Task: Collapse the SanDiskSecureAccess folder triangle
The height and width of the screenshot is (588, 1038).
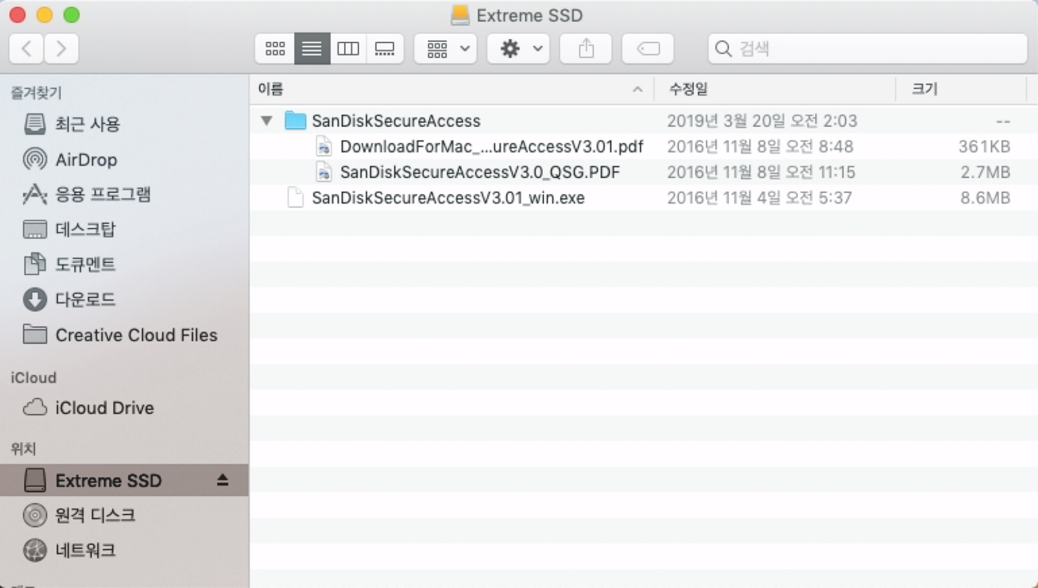Action: (x=266, y=121)
